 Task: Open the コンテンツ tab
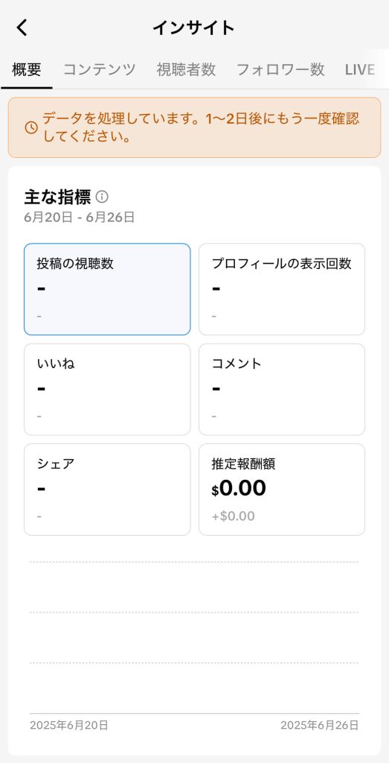pos(100,69)
